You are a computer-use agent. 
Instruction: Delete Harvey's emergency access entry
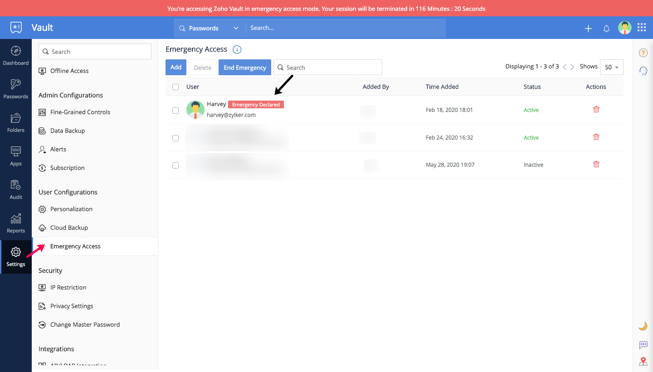[596, 109]
